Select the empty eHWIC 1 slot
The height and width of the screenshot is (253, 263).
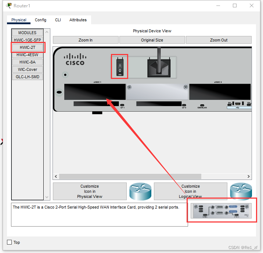(x=95, y=92)
